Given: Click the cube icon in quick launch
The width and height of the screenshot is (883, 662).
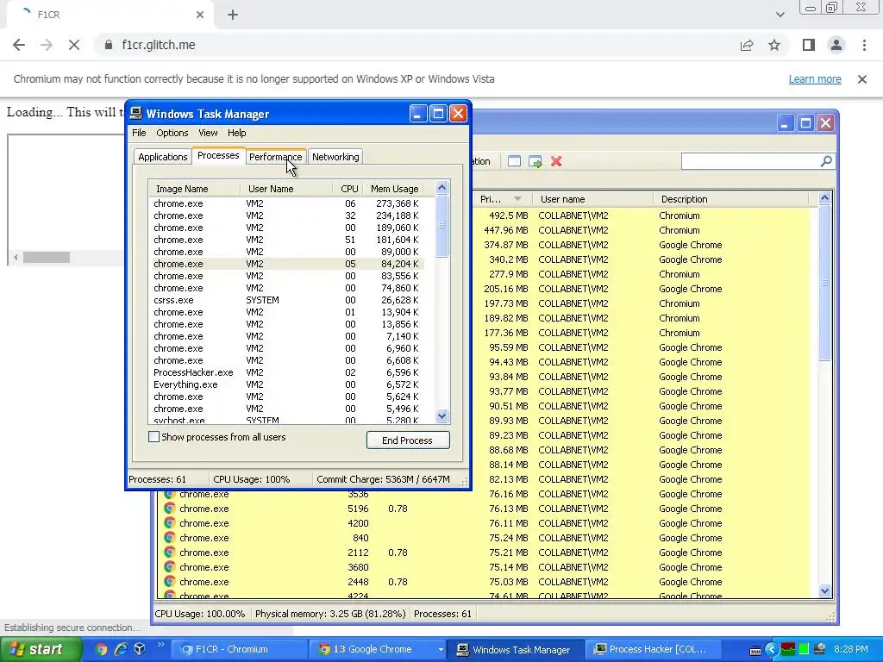Looking at the screenshot, I should click(x=140, y=649).
